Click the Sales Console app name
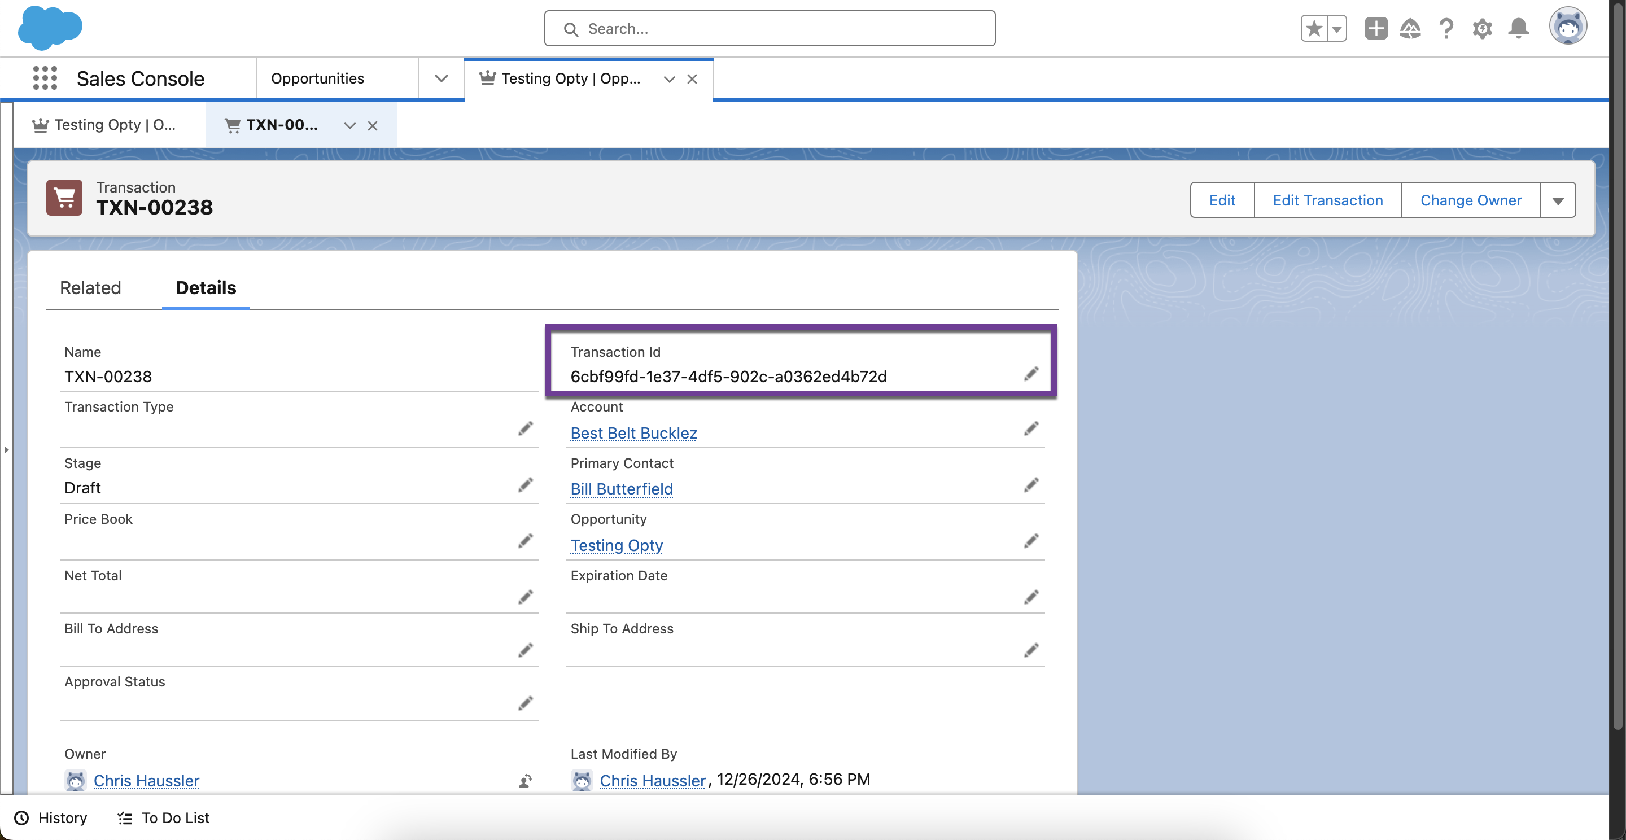 140,79
